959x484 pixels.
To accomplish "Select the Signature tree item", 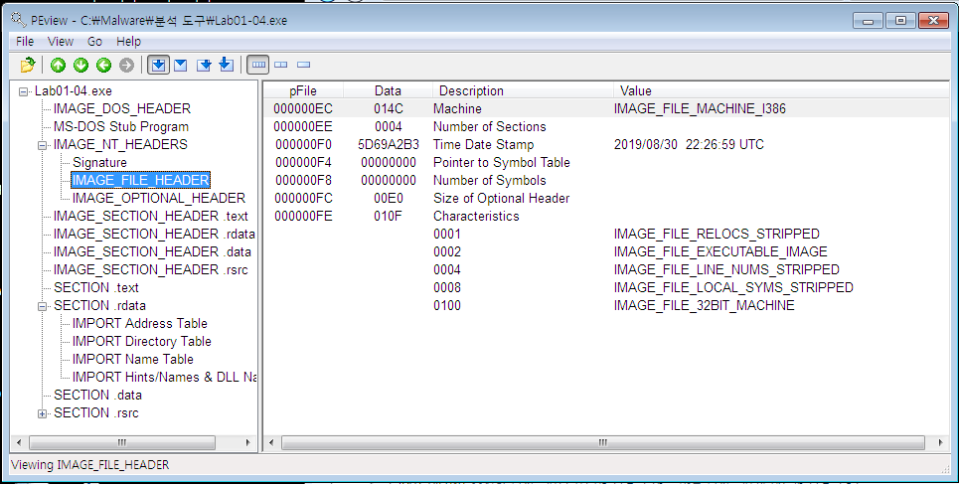I will (99, 162).
